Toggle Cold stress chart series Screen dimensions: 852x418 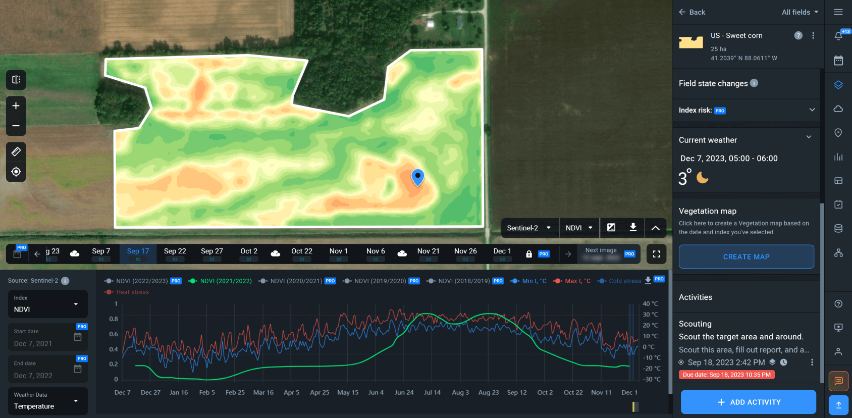619,281
